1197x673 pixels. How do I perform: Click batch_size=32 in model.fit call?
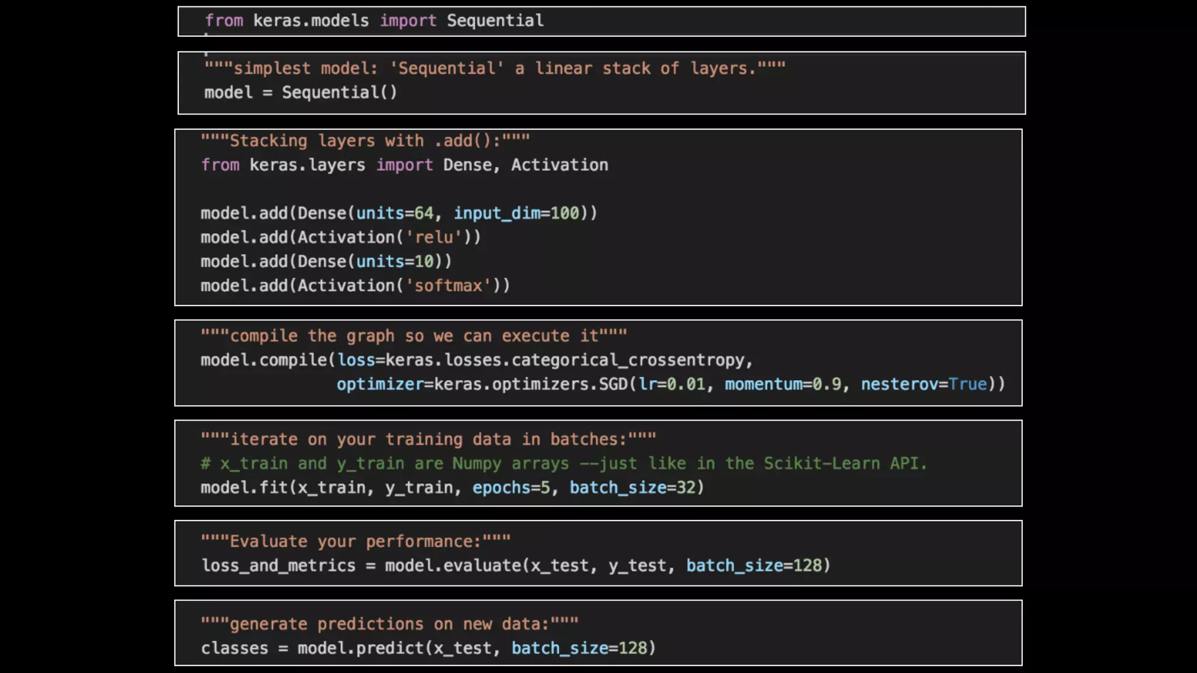(x=632, y=488)
